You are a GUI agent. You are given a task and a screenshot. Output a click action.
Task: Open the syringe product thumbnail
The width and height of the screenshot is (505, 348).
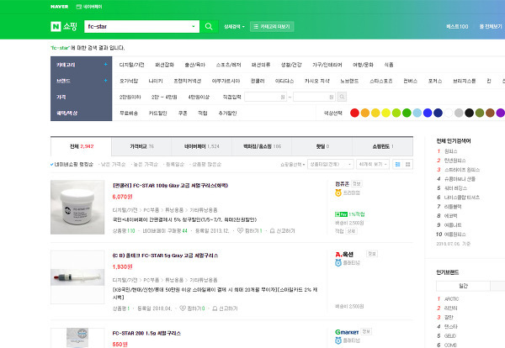coord(77,277)
